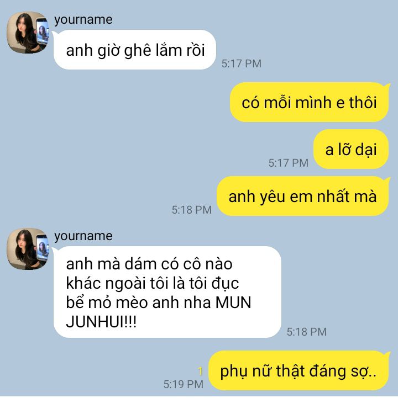
Task: Select the long message mentioning MUN JUNHUI
Action: [167, 292]
